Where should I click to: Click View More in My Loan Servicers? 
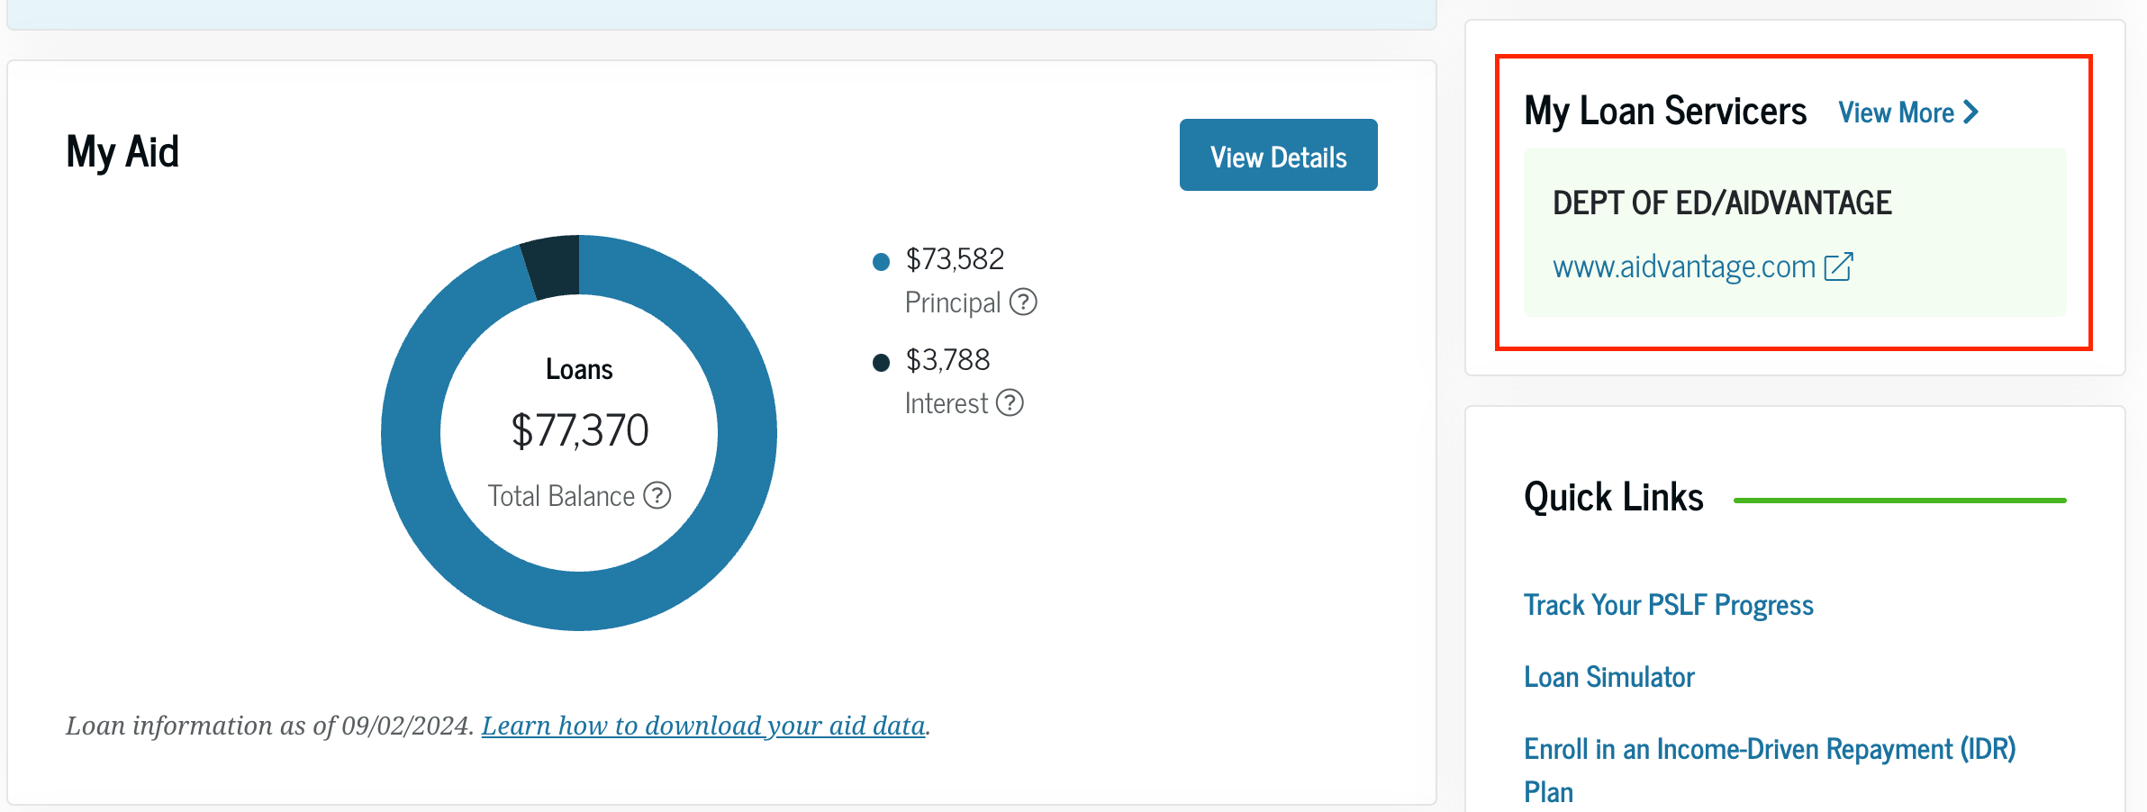[1896, 113]
